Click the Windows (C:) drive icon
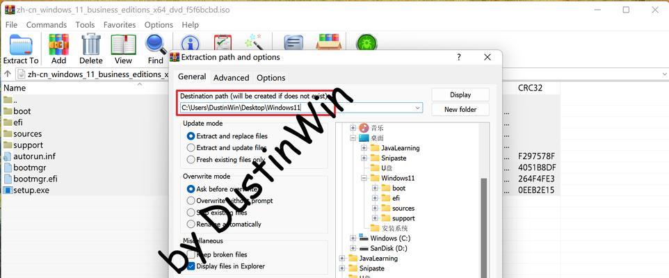Viewport: 669px width, 278px height. coord(364,238)
